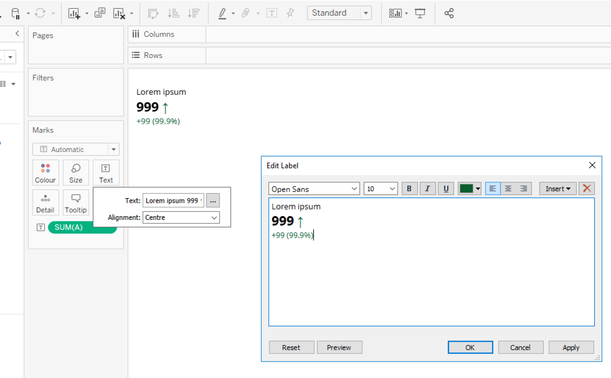Open the Tooltip mark card
The image size is (611, 378).
76,203
